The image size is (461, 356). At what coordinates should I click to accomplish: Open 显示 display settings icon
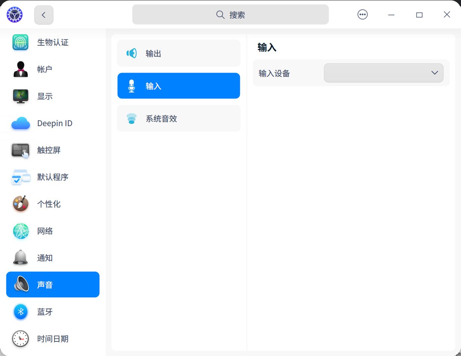pyautogui.click(x=20, y=96)
